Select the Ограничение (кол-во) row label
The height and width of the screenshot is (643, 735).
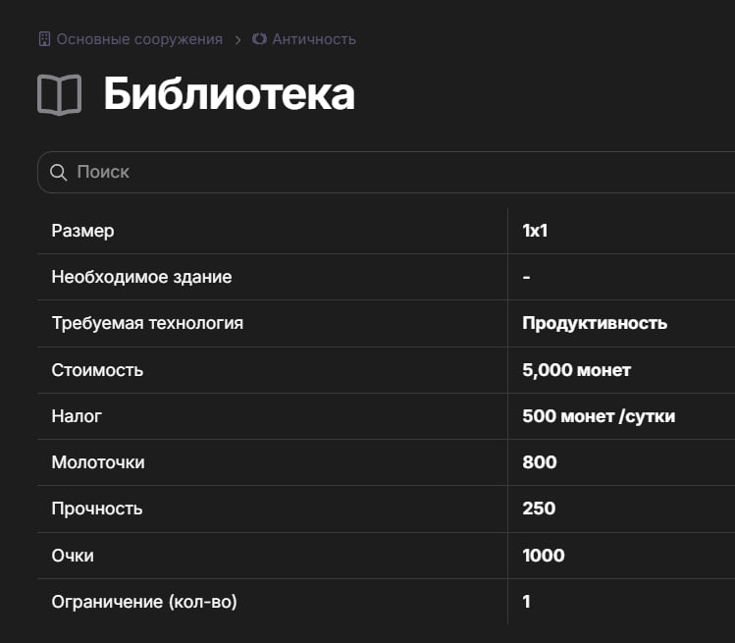[144, 602]
